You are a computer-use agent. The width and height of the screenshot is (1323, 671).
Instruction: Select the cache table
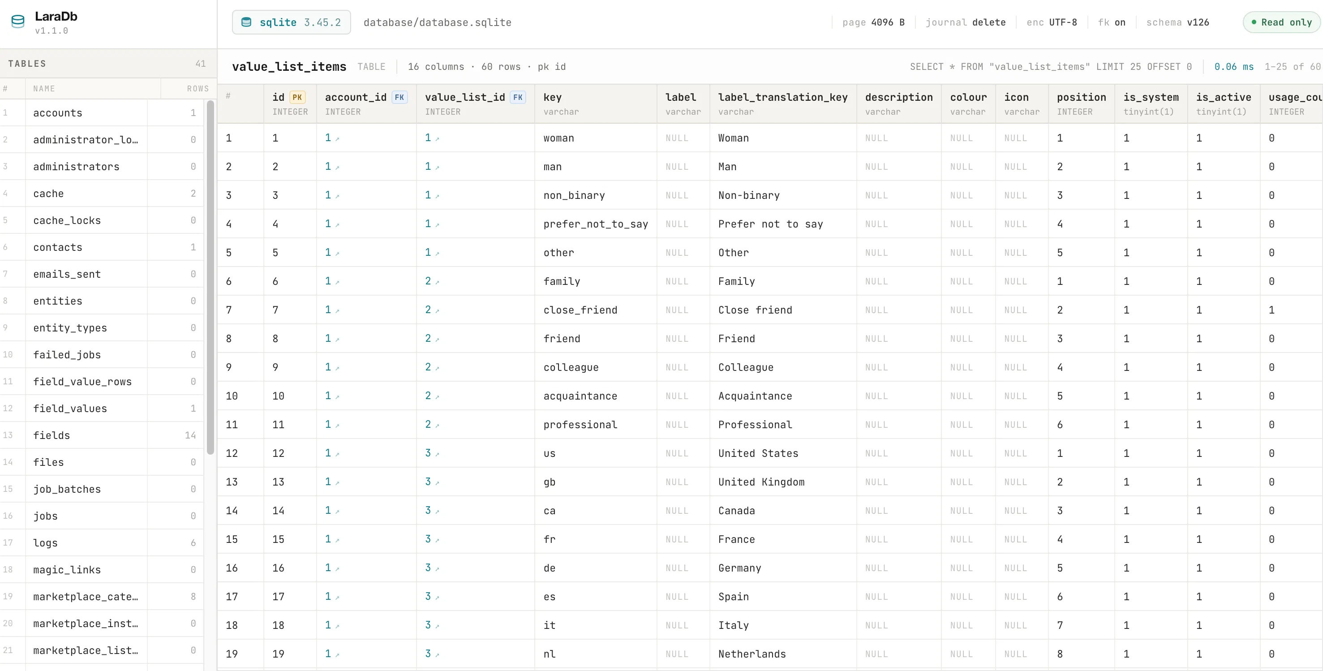102,193
